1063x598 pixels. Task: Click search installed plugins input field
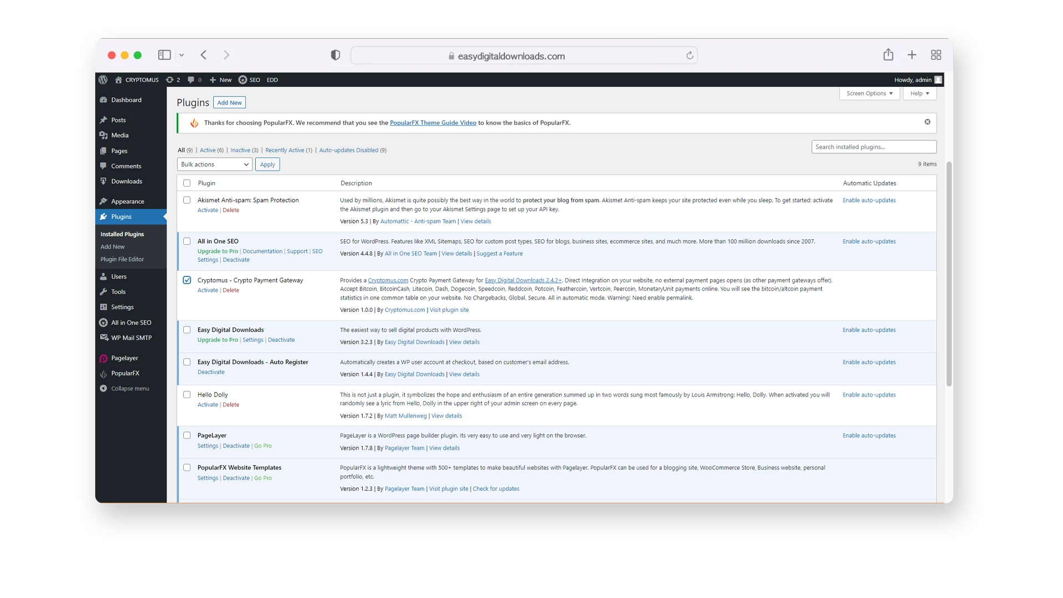point(874,147)
